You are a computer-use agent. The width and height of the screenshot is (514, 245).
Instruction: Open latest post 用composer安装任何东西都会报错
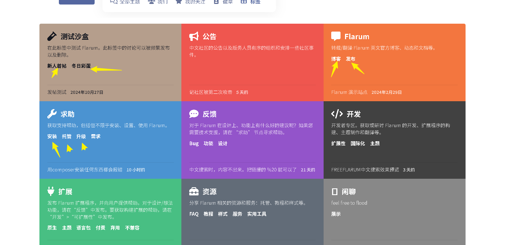tap(85, 170)
